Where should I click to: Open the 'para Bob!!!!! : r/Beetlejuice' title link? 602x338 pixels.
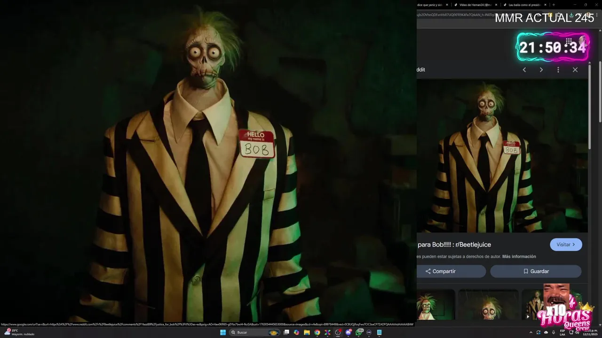click(x=454, y=245)
